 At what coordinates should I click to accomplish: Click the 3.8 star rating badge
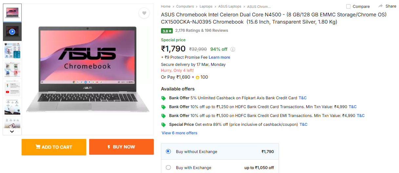coord(167,31)
